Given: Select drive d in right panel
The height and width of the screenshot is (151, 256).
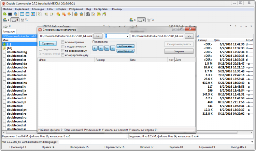Looking at the screenshot, I should coord(141,20).
